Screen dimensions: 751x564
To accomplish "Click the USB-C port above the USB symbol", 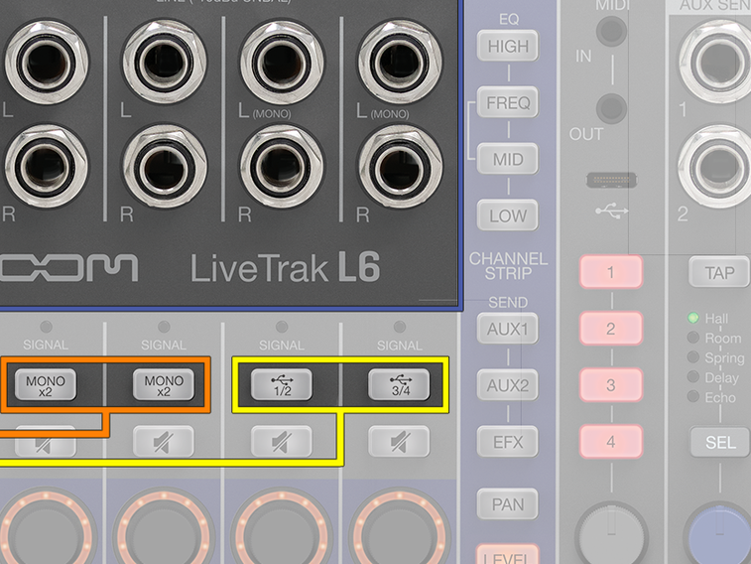I will click(612, 181).
